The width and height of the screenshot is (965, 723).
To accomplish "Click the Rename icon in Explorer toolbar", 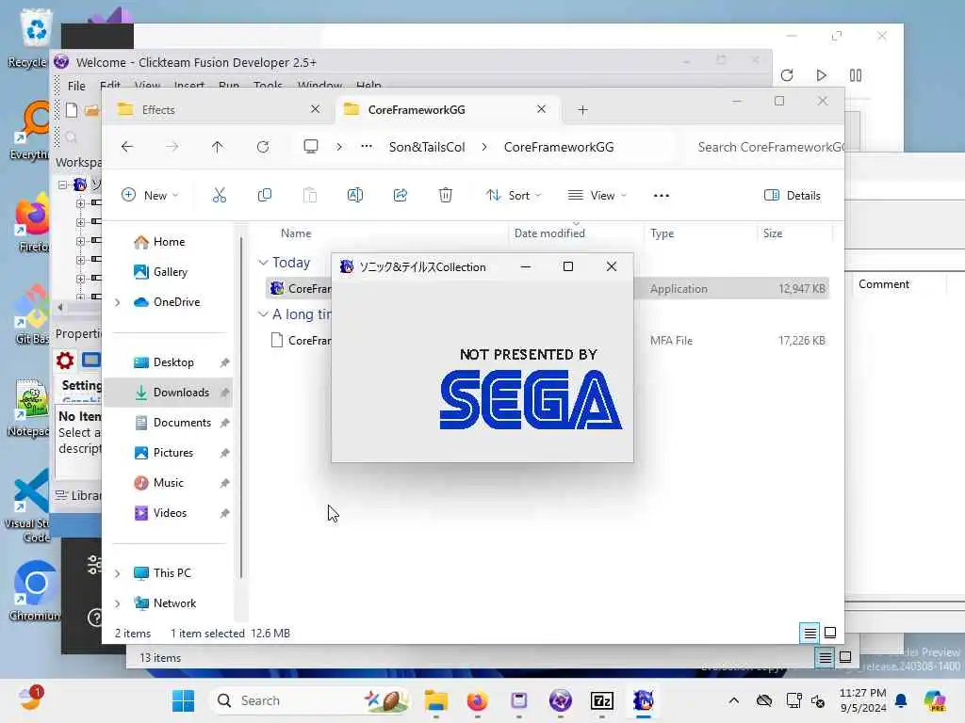I will tap(355, 196).
